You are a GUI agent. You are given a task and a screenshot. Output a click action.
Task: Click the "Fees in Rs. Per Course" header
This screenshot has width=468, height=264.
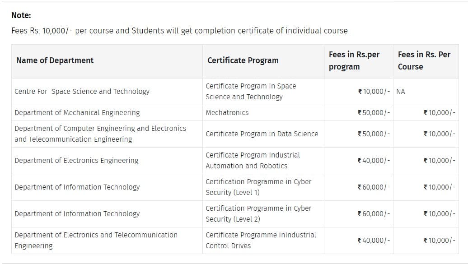pyautogui.click(x=424, y=60)
